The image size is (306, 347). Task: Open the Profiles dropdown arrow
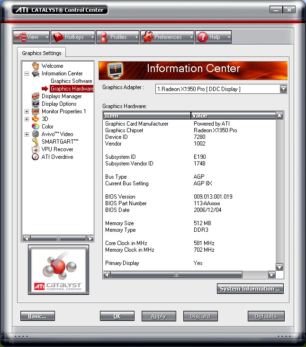pyautogui.click(x=136, y=37)
